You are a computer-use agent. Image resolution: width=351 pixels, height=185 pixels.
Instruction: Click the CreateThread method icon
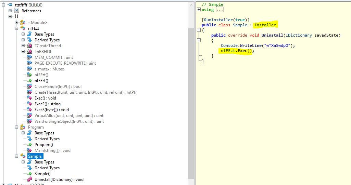[29, 92]
